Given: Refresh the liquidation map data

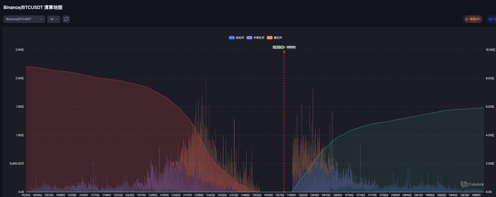Looking at the screenshot, I should pyautogui.click(x=66, y=19).
